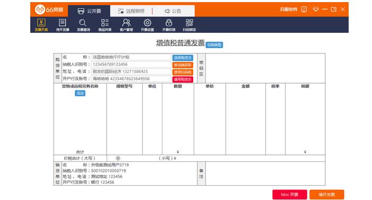
Task: Click 添加 to add goods item
Action: 80,93
